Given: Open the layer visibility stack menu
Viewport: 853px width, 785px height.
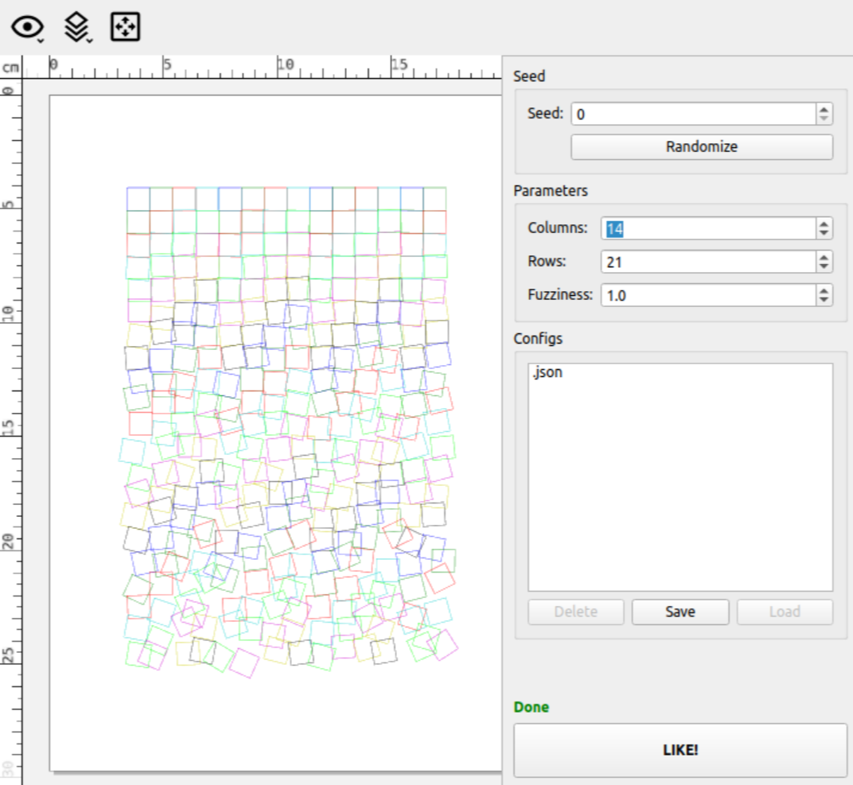Looking at the screenshot, I should (x=76, y=28).
